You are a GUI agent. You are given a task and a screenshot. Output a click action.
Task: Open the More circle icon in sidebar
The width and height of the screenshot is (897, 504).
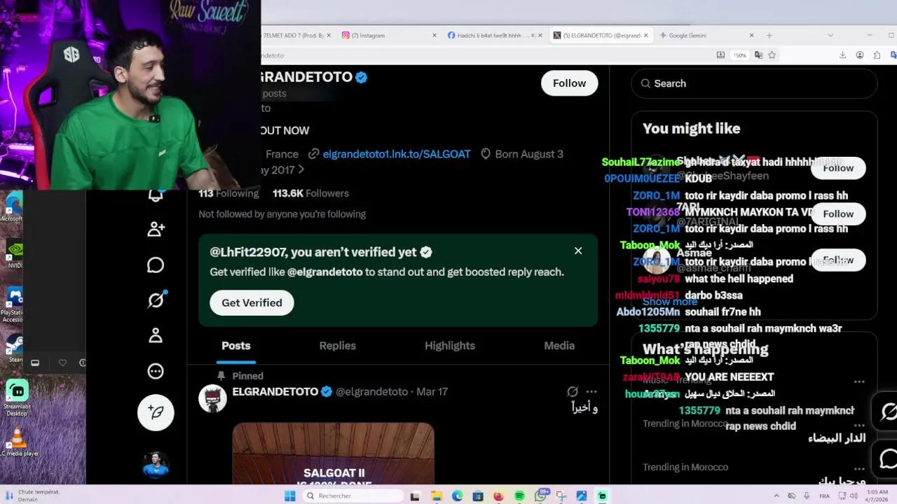click(x=156, y=371)
